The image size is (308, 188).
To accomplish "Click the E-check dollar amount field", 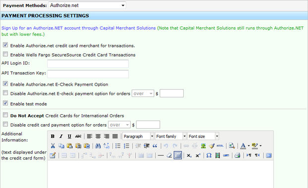I will tap(172, 93).
